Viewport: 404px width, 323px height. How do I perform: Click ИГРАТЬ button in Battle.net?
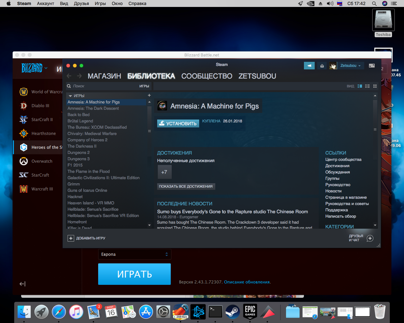(134, 274)
